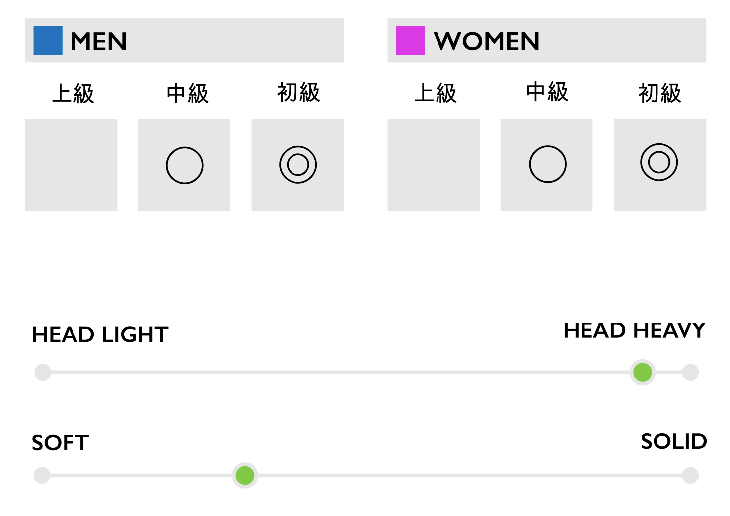Click the magenta WOMEN color square
The image size is (730, 516).
tap(410, 40)
